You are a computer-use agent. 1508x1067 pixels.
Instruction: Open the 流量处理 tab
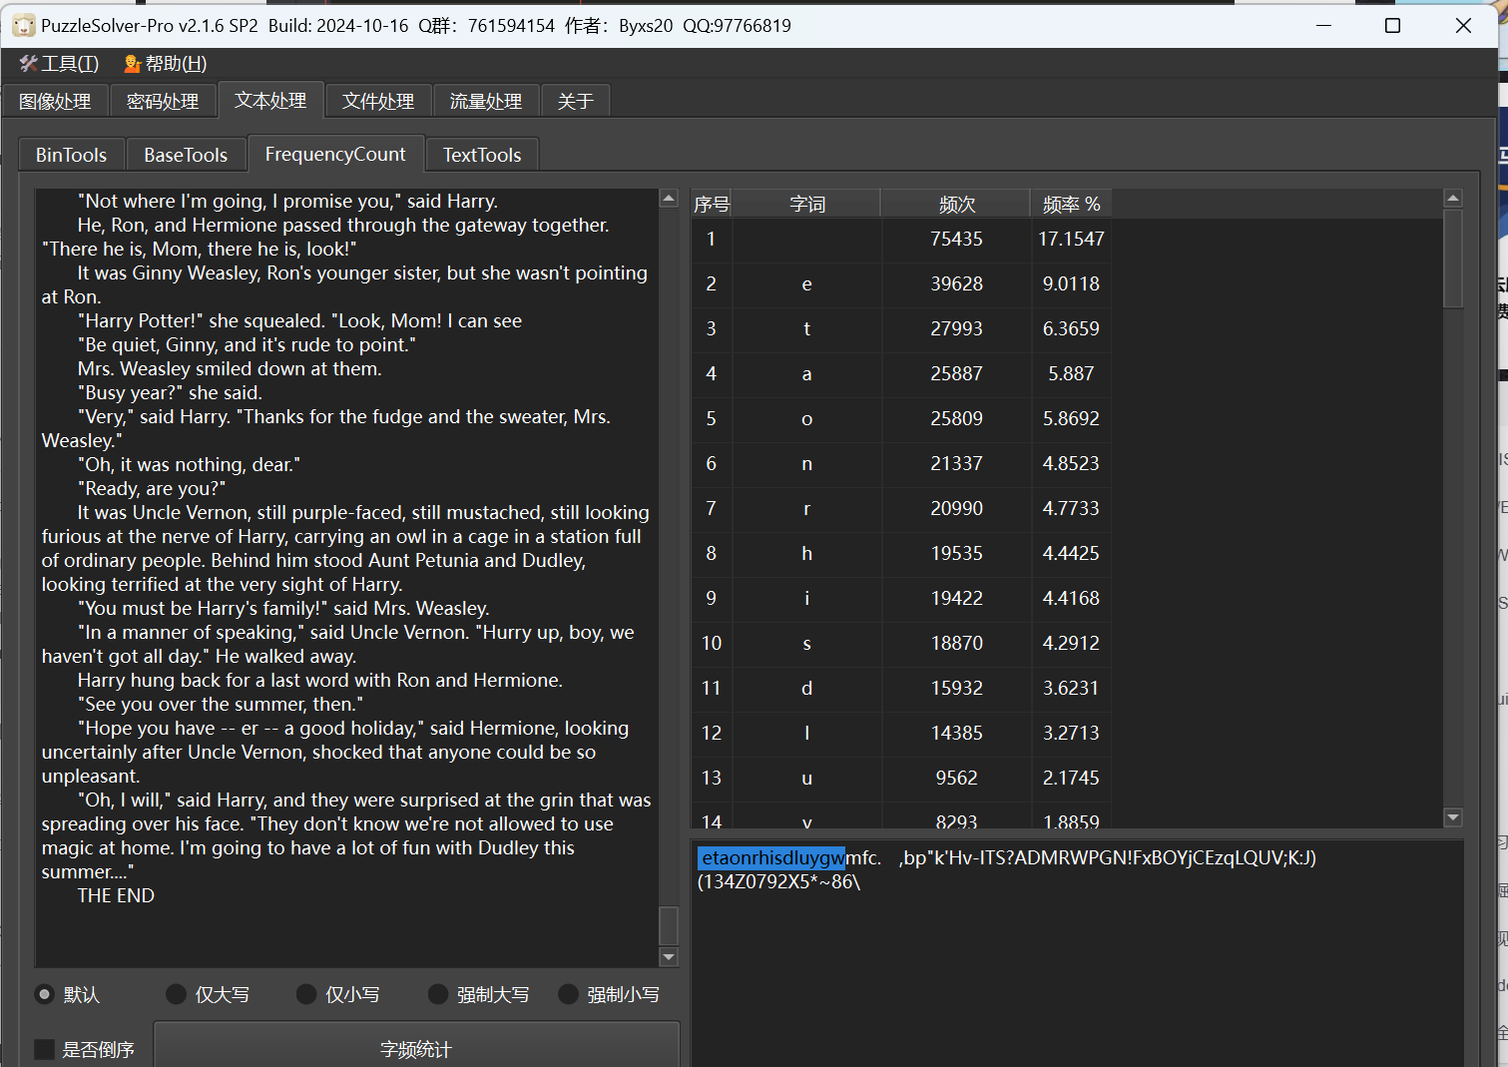click(x=486, y=101)
